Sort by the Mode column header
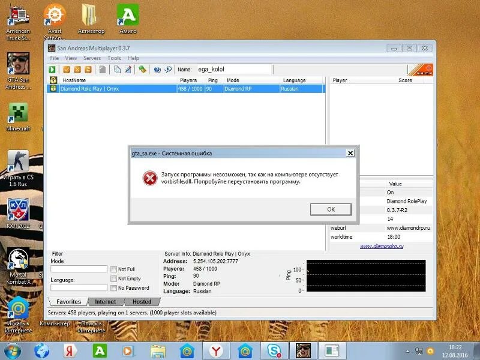Screen dimensions: 480x360 tap(252, 80)
